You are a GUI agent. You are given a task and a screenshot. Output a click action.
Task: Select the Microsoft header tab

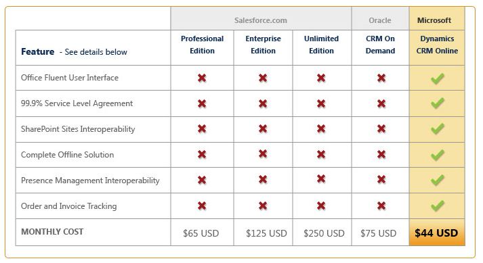coord(437,19)
